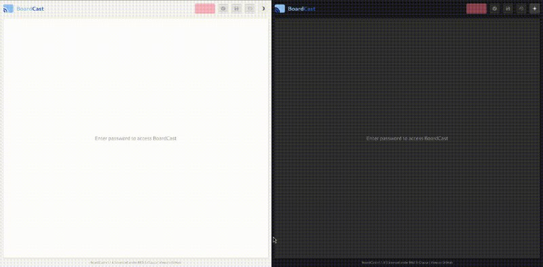Click the save icon in the light toolbar
Image resolution: width=543 pixels, height=267 pixels.
pos(236,9)
